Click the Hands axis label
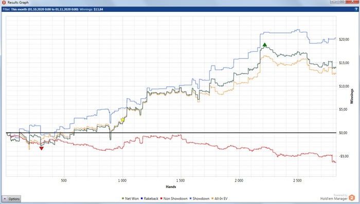This screenshot has height=204, width=360. tap(171, 187)
